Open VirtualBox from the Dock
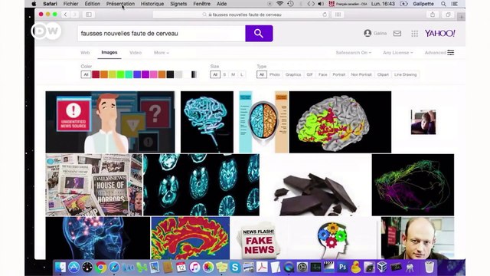The image size is (490, 276). [x=382, y=268]
